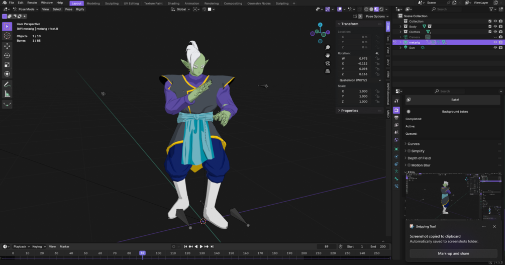Viewport: 505px width, 265px height.
Task: Expand the Properties panel in sidebar
Action: tap(349, 111)
